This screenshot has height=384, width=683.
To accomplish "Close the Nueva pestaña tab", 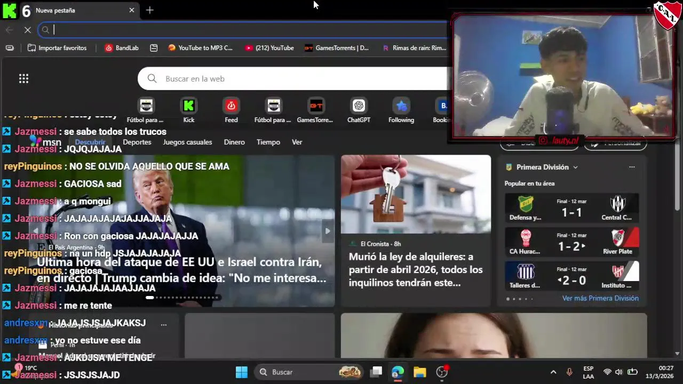I will coord(131,10).
